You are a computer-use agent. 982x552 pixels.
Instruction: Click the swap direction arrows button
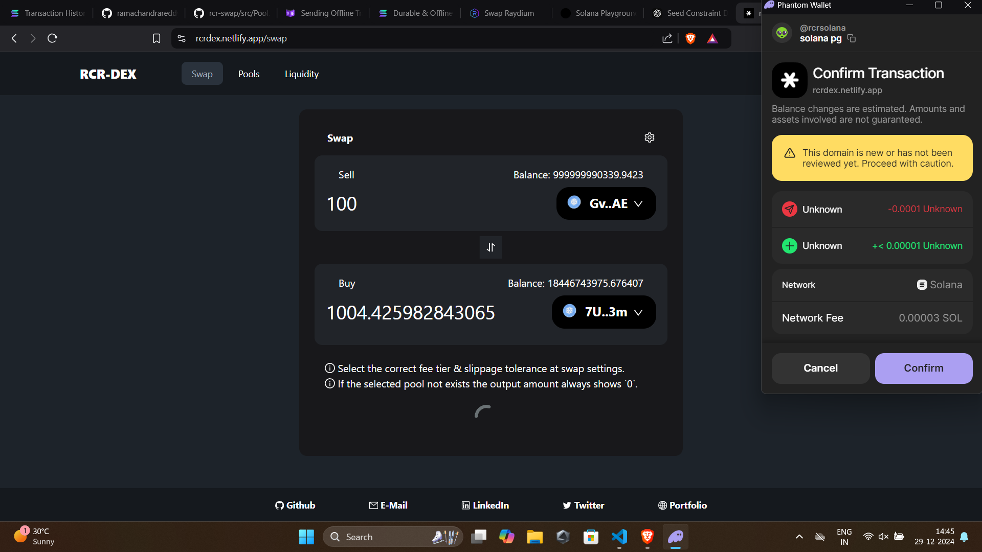coord(490,247)
